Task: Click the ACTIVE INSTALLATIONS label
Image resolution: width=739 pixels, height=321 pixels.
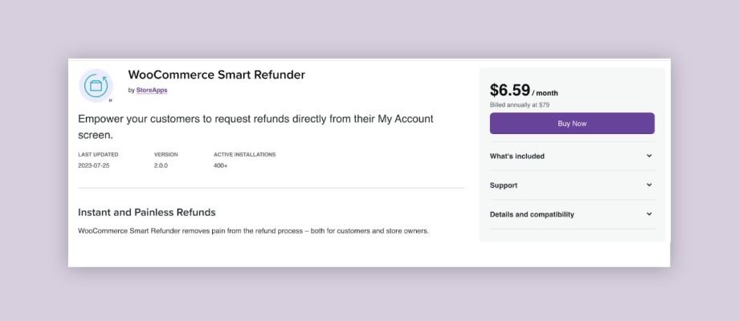Action: pos(245,154)
